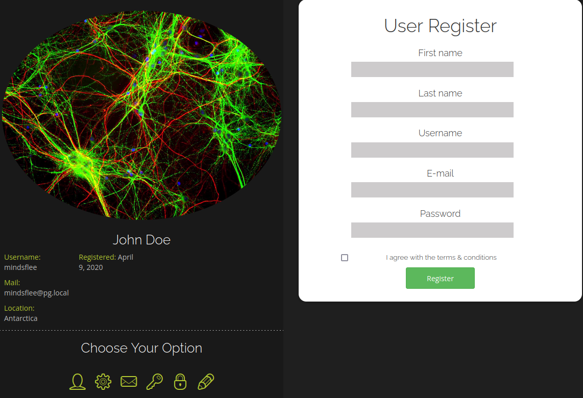Click into the Last name field

pos(432,110)
